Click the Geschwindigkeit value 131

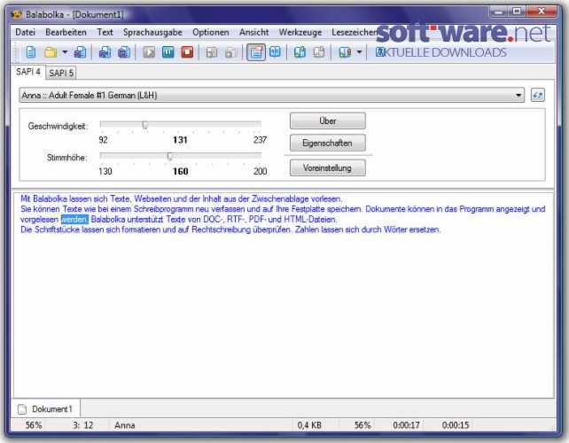pos(180,140)
